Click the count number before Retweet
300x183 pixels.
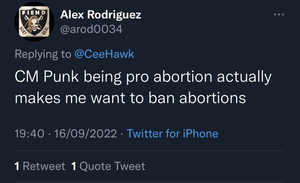(x=17, y=166)
